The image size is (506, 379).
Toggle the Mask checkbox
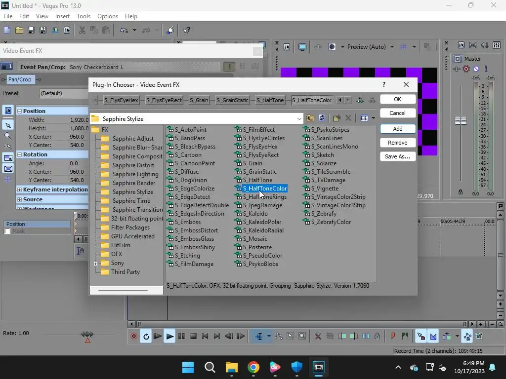7,231
